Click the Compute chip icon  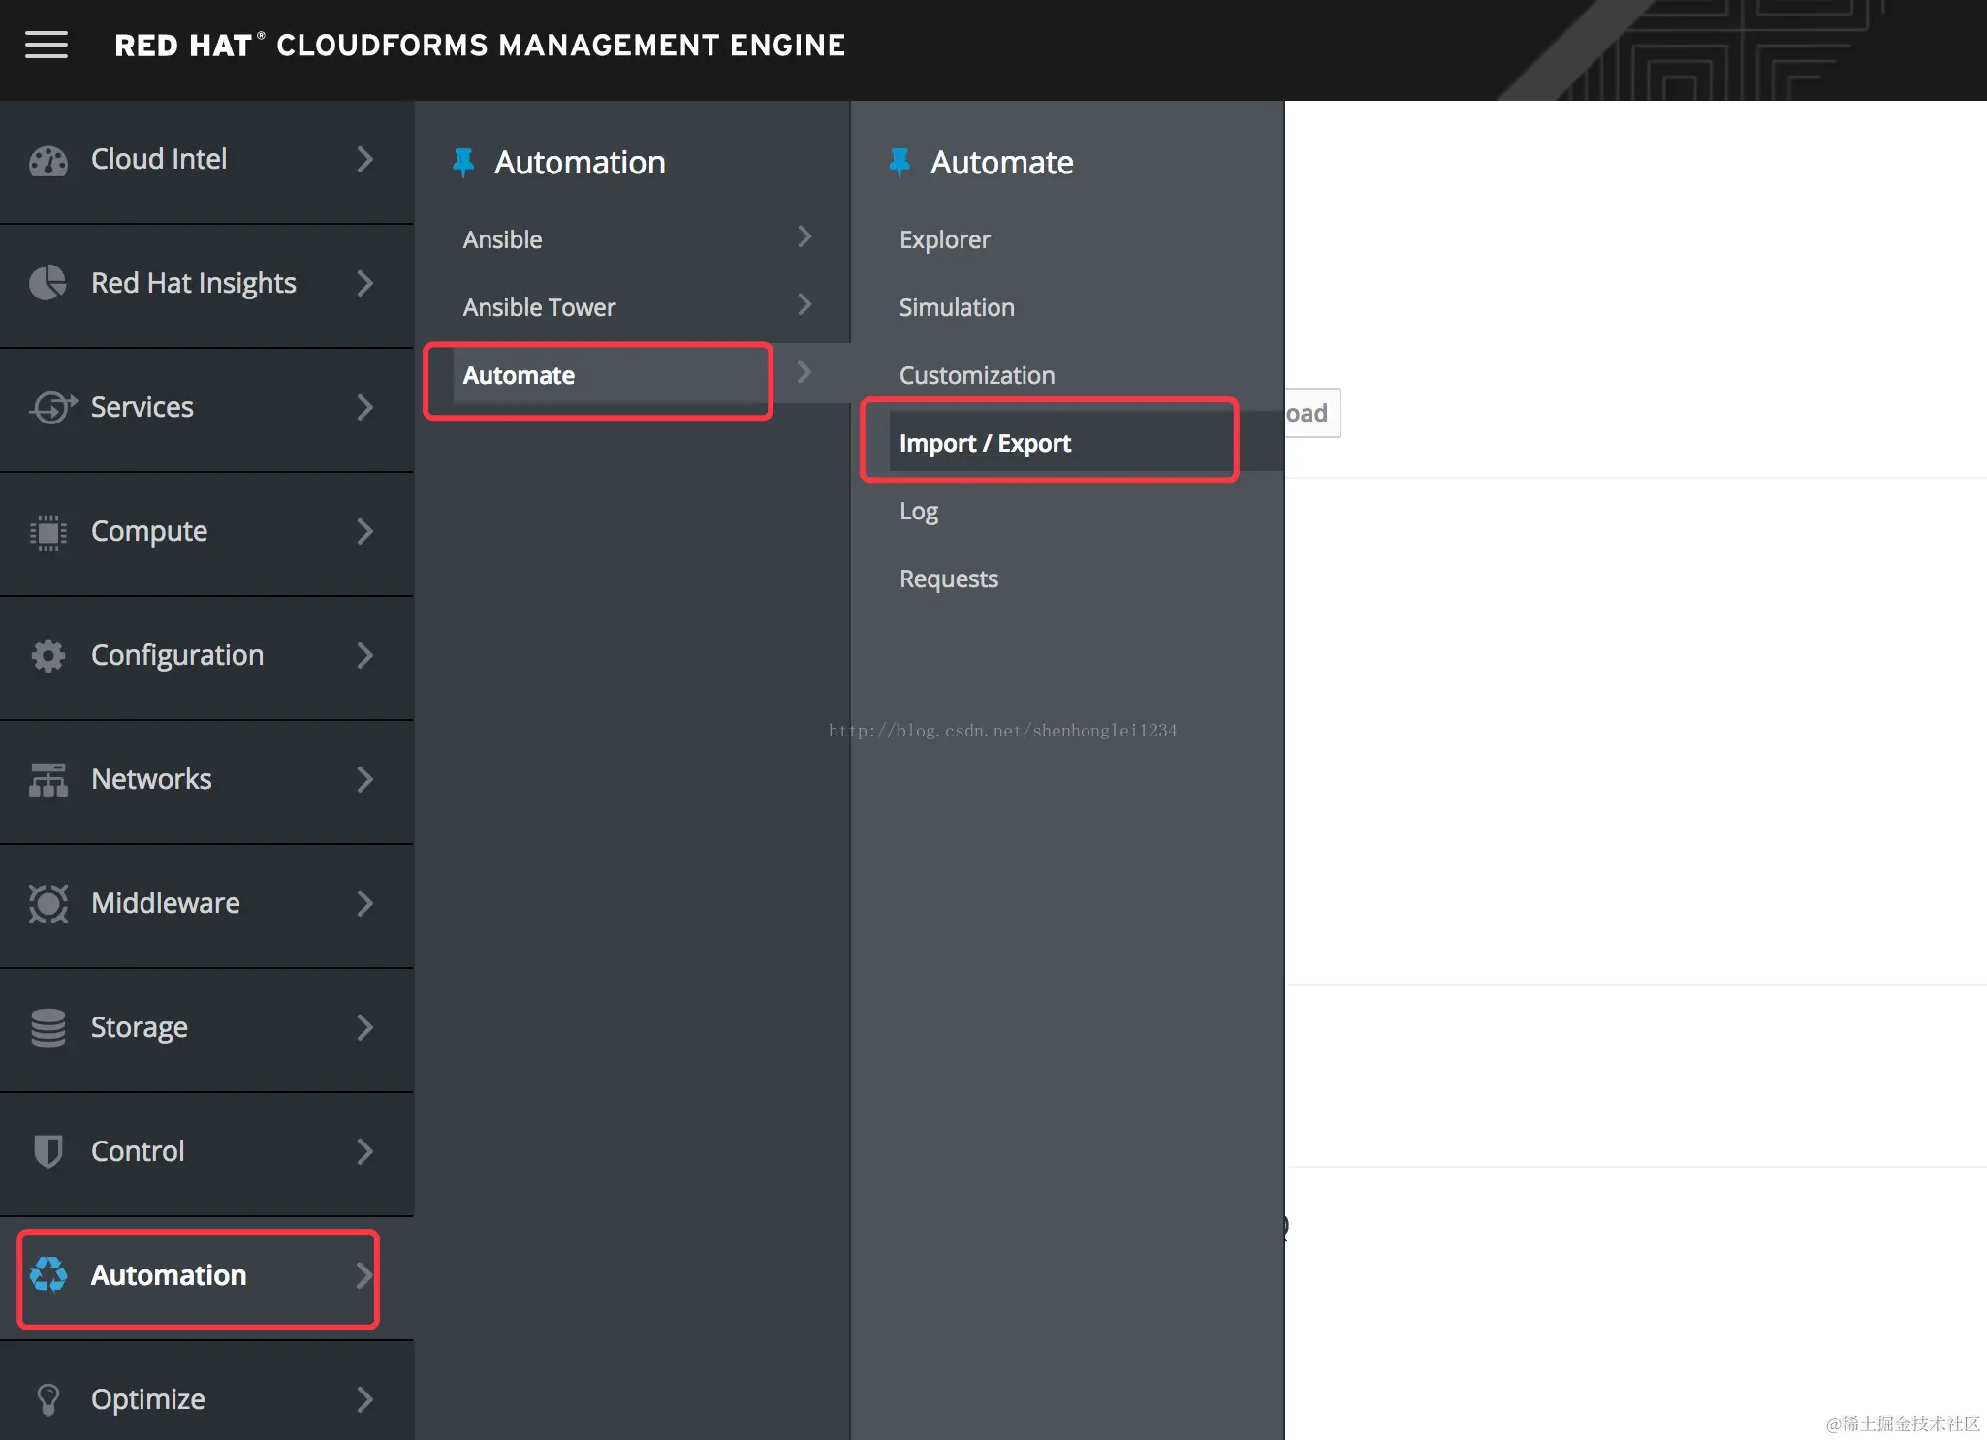click(47, 532)
